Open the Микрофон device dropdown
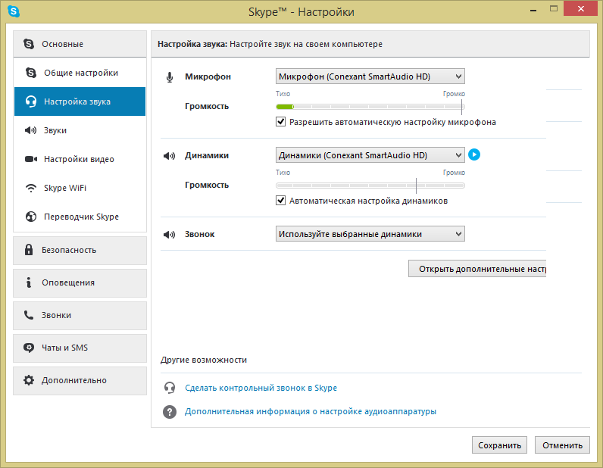This screenshot has width=603, height=468. [x=370, y=76]
